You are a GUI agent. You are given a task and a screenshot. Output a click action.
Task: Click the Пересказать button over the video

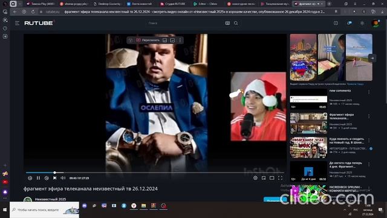tap(148, 41)
